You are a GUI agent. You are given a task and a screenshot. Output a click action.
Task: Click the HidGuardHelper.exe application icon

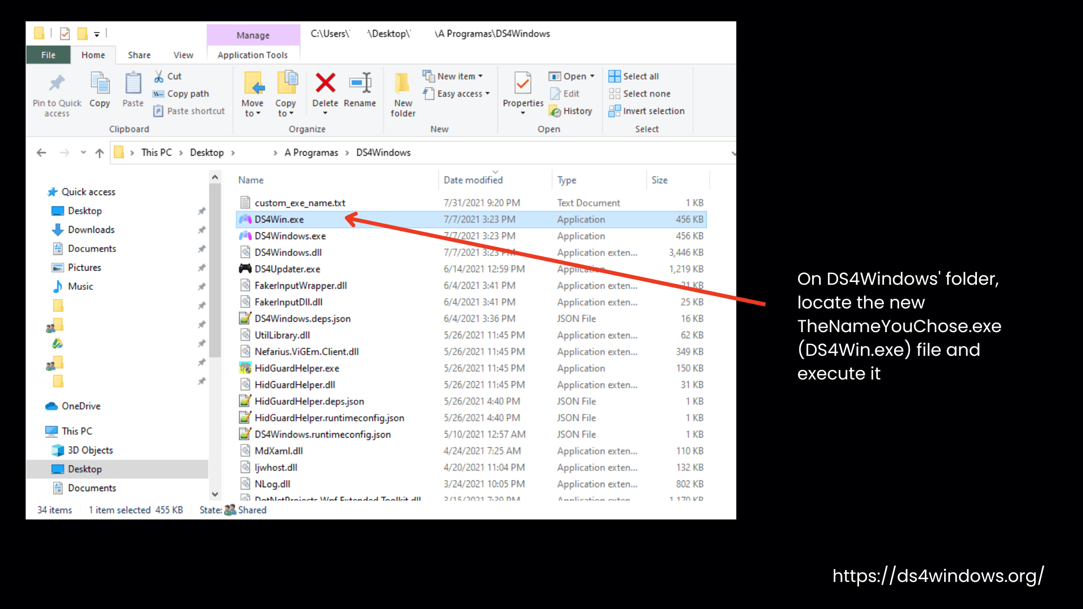(245, 368)
